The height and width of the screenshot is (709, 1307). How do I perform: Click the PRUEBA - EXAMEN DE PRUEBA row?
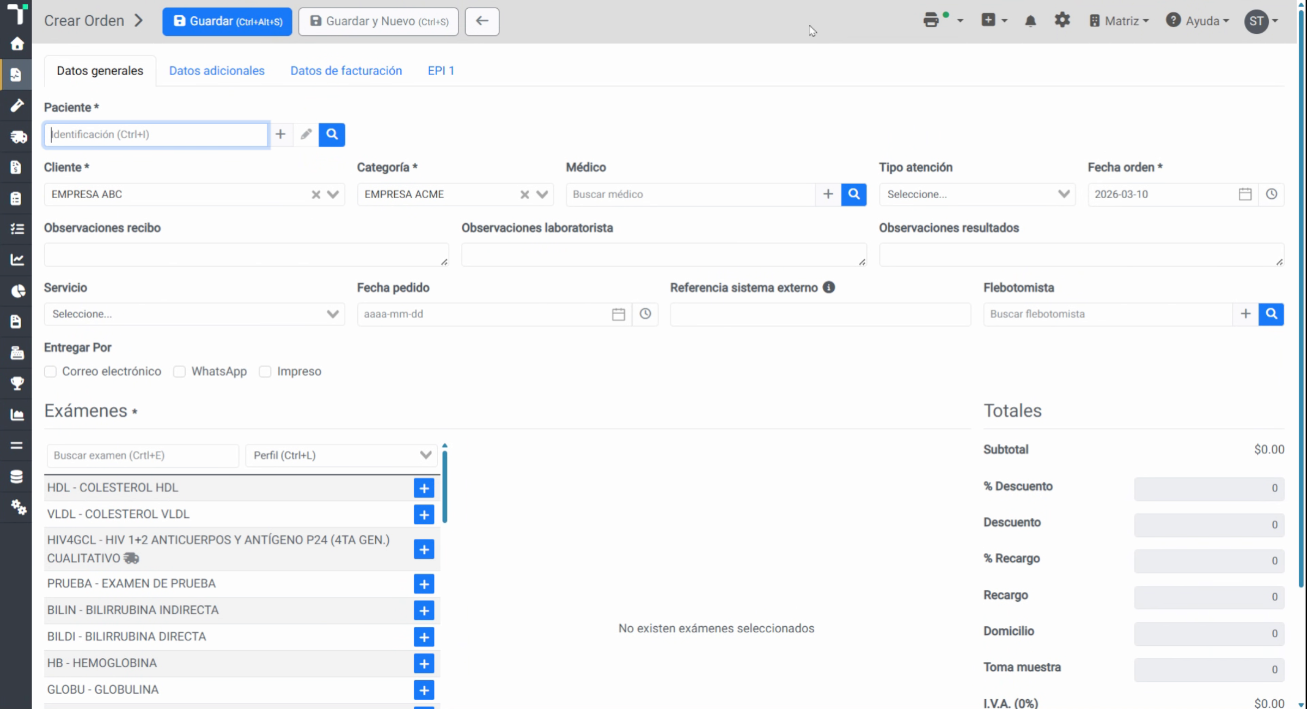242,584
